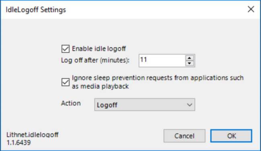The width and height of the screenshot is (261, 151).
Task: Uncheck Ignore sleep prevention requests checkbox
Action: point(66,82)
